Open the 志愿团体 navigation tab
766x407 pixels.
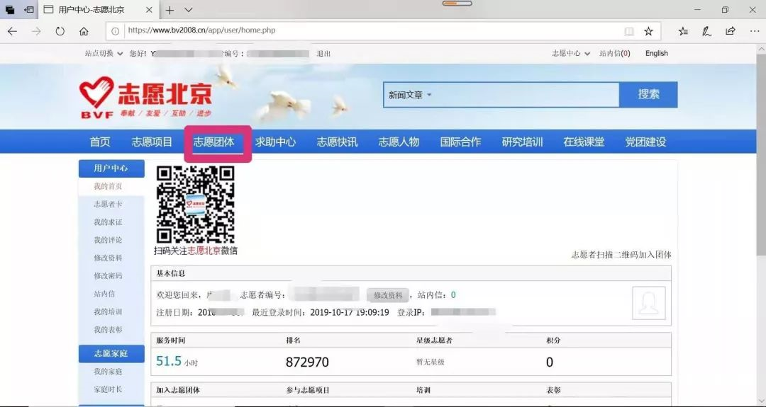[x=214, y=142]
